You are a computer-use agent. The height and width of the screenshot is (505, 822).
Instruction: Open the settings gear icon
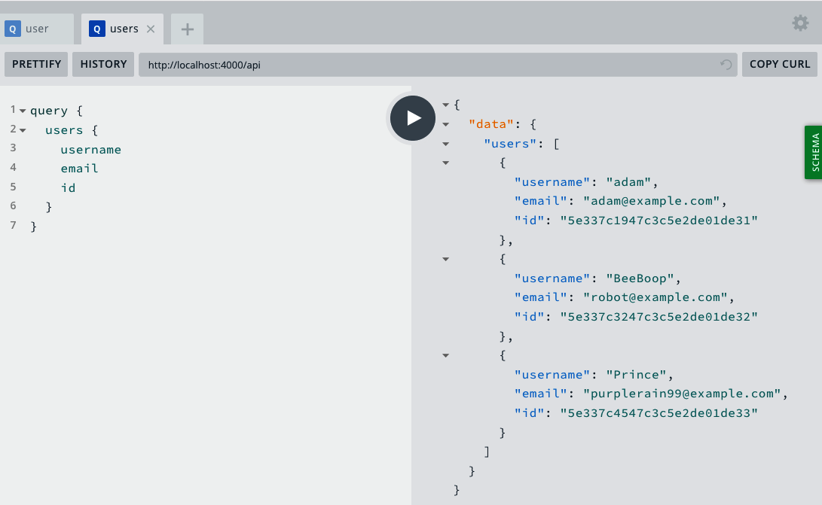coord(800,23)
